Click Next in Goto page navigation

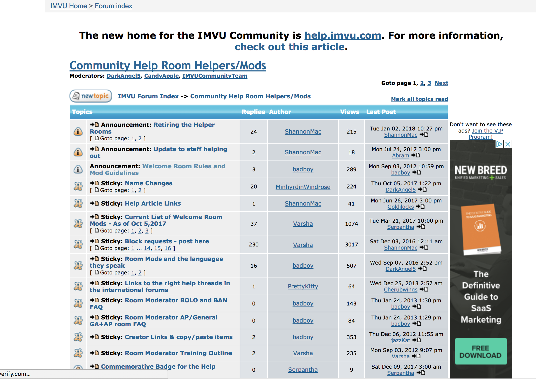tap(441, 83)
